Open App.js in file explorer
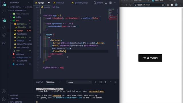The height and width of the screenshot is (103, 183). (21, 31)
